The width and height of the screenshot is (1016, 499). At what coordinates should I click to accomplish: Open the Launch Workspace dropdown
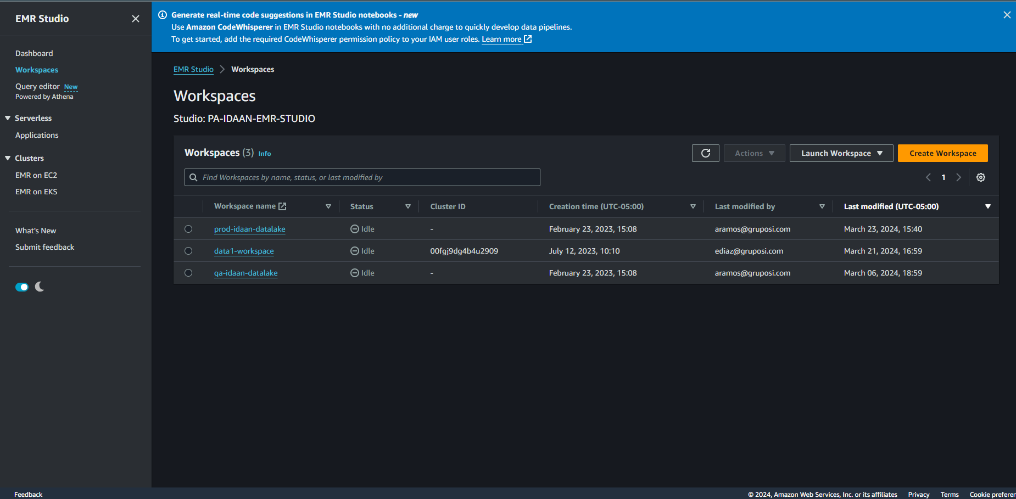pyautogui.click(x=841, y=153)
